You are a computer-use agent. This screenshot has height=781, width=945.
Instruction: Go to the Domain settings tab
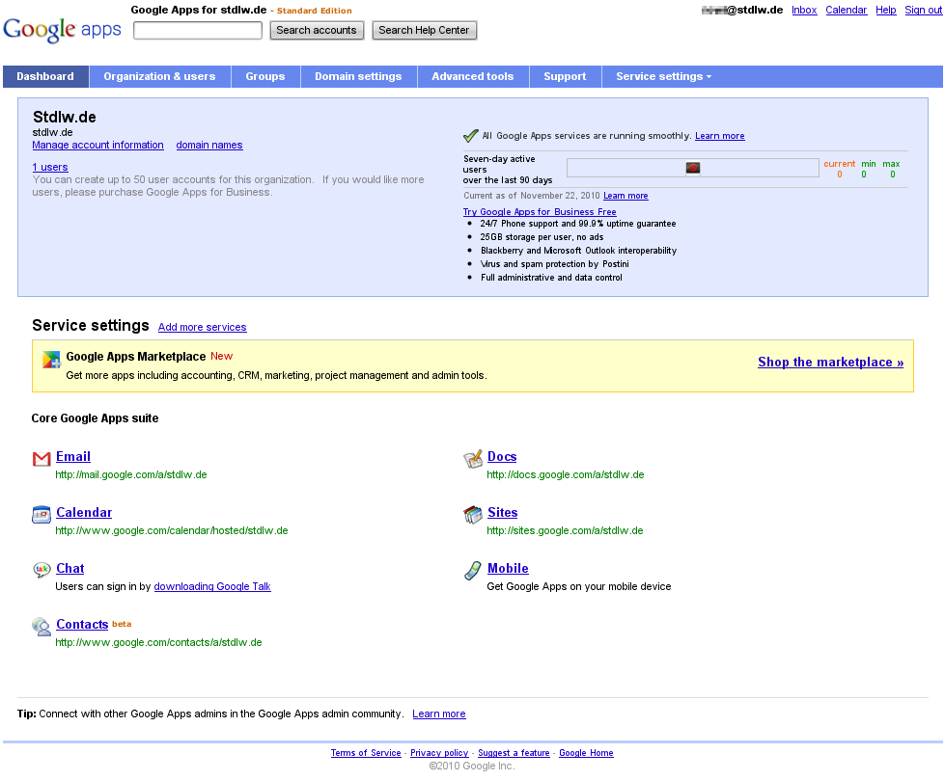358,76
